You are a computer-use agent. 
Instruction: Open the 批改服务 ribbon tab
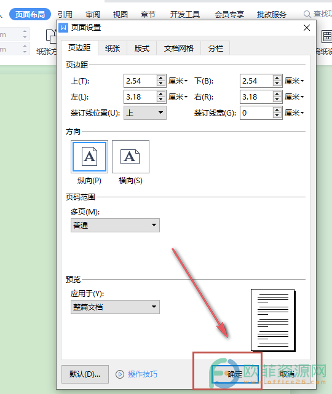[272, 14]
